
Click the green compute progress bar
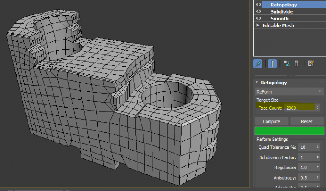[289, 131]
